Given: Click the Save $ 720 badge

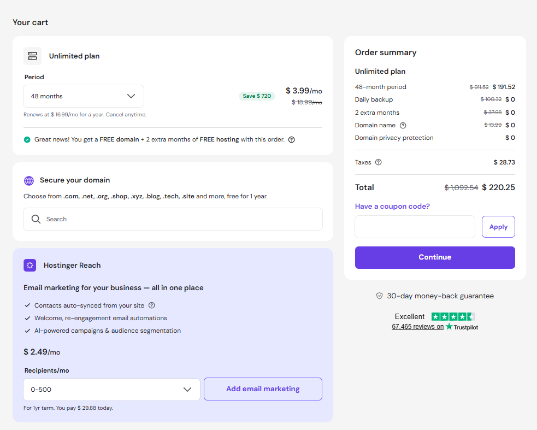Looking at the screenshot, I should click(x=257, y=96).
